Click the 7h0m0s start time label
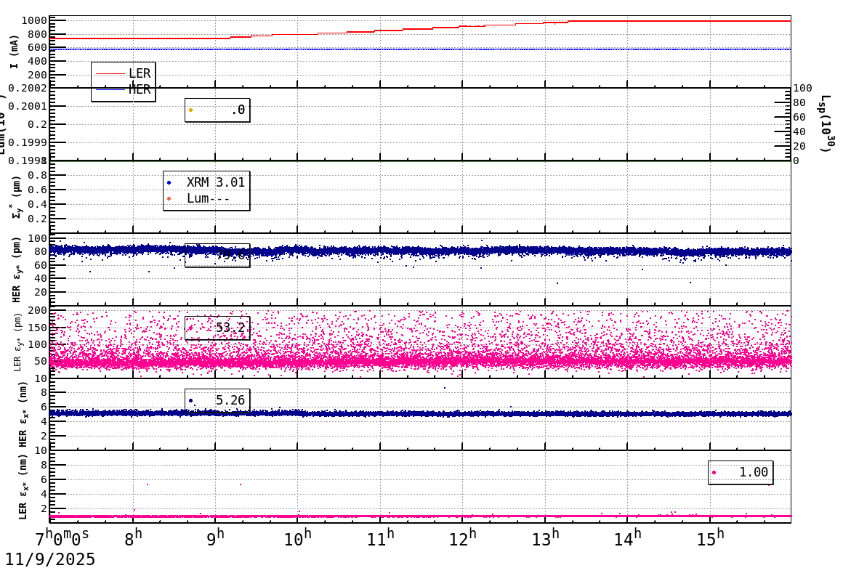 (62, 538)
